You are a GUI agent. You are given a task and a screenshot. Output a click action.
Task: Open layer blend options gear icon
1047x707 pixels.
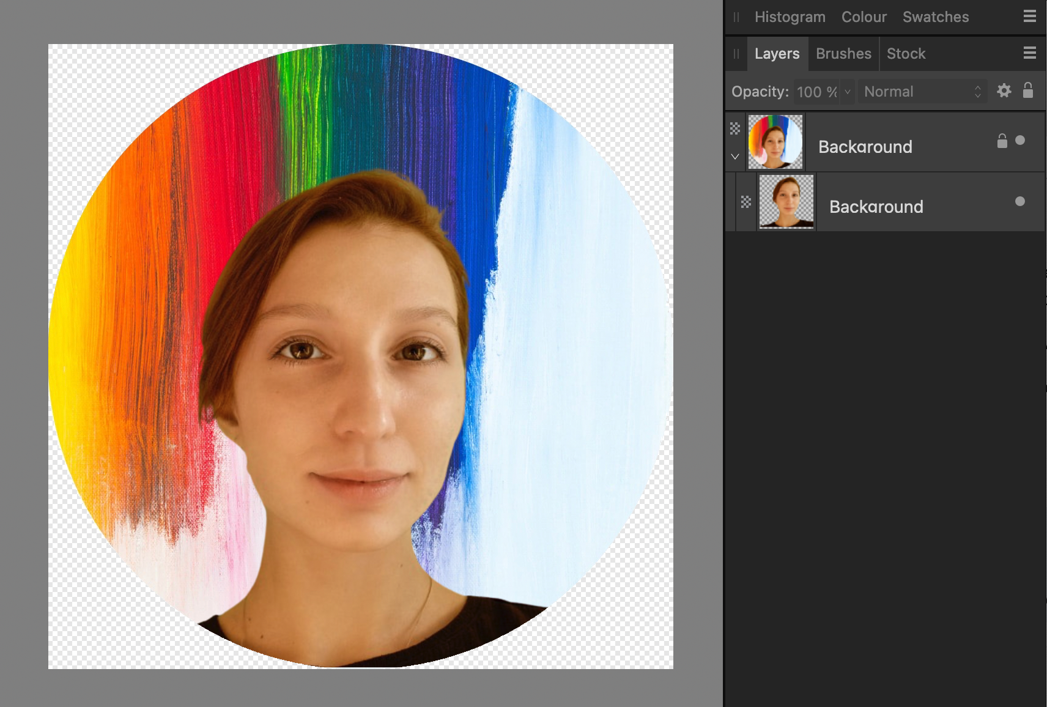(x=1004, y=91)
